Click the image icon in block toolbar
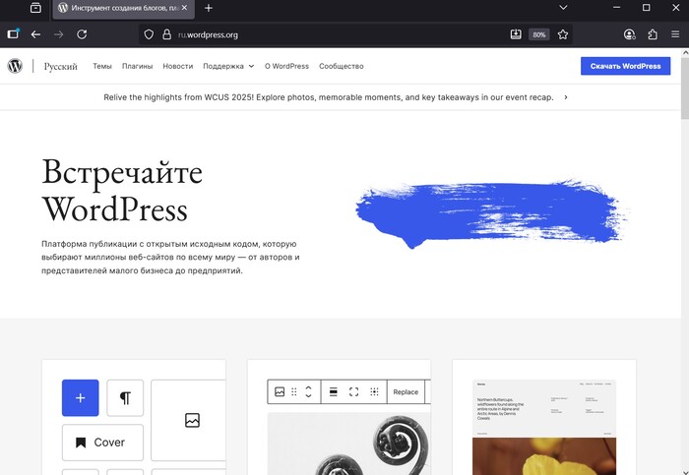The width and height of the screenshot is (689, 475). [x=280, y=391]
